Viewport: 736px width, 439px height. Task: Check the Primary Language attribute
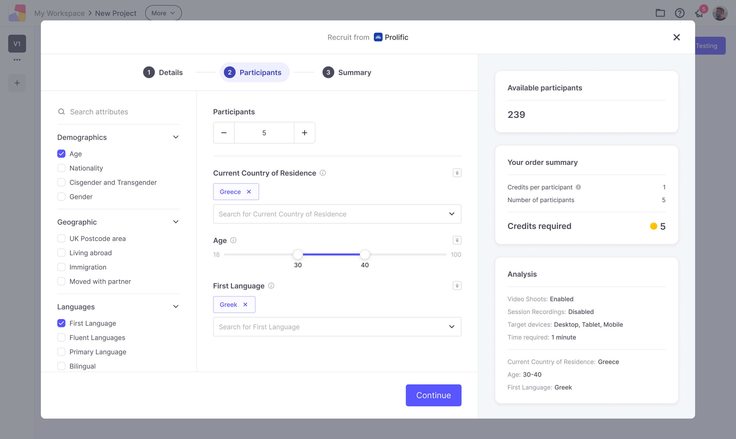tap(61, 352)
